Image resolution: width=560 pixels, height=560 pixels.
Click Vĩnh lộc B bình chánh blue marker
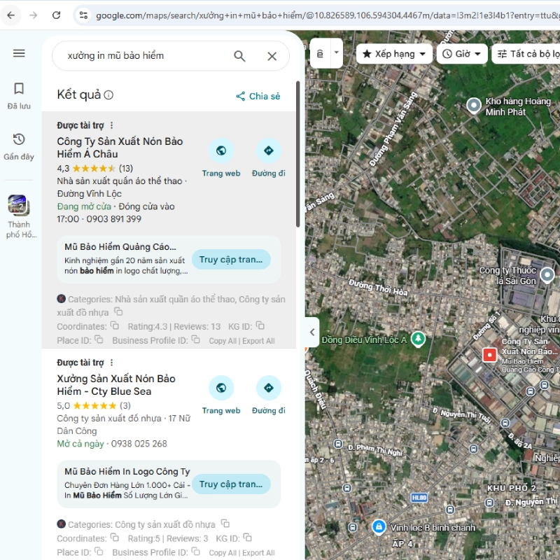click(379, 527)
